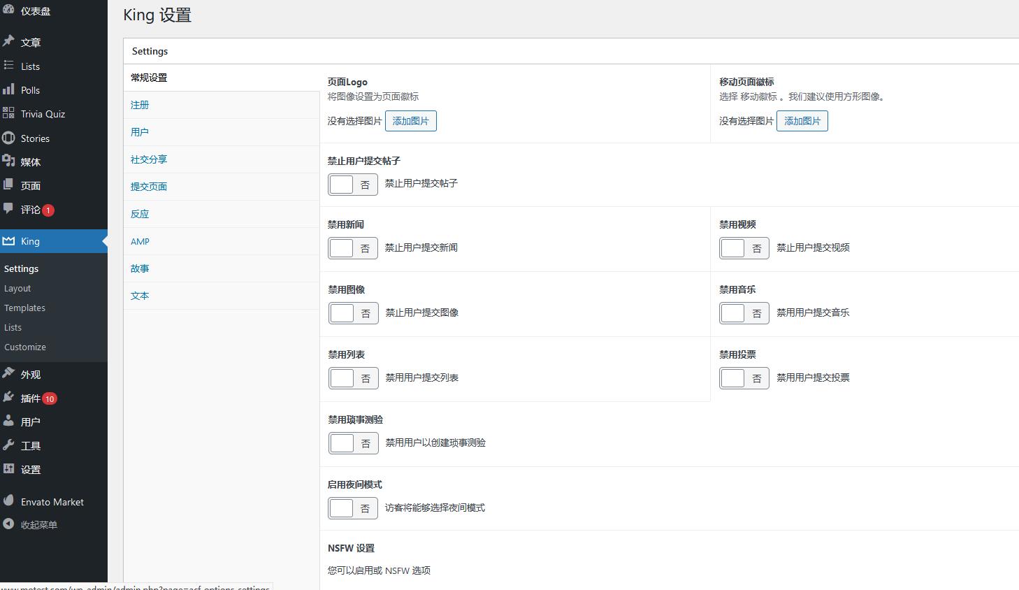The image size is (1019, 590).
Task: Click the Envato Market menu label
Action: [52, 502]
